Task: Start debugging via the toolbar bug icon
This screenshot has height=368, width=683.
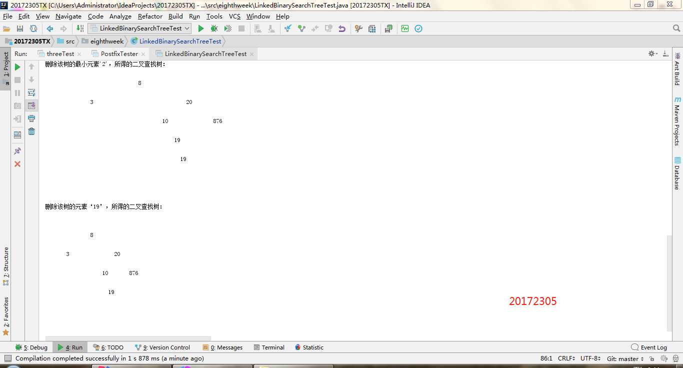Action: click(x=214, y=28)
